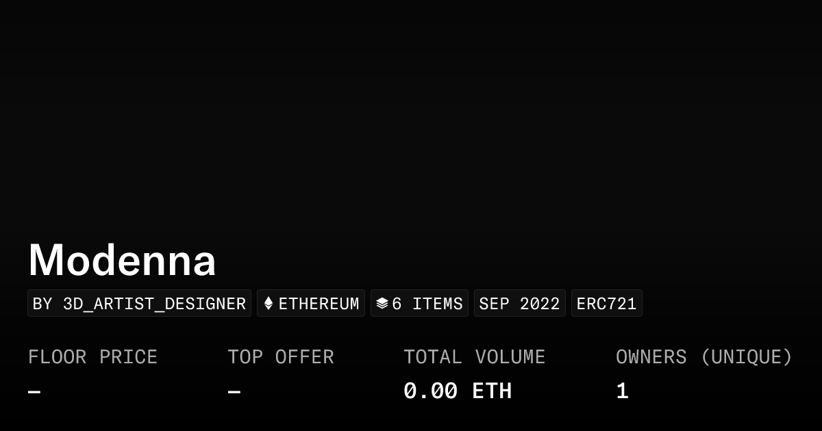The height and width of the screenshot is (431, 822).
Task: Select the SEP 2022 date badge
Action: coord(519,304)
